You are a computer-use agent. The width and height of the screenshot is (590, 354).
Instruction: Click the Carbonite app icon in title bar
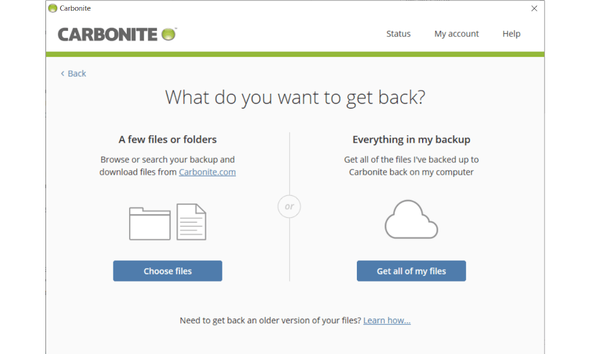click(x=53, y=8)
